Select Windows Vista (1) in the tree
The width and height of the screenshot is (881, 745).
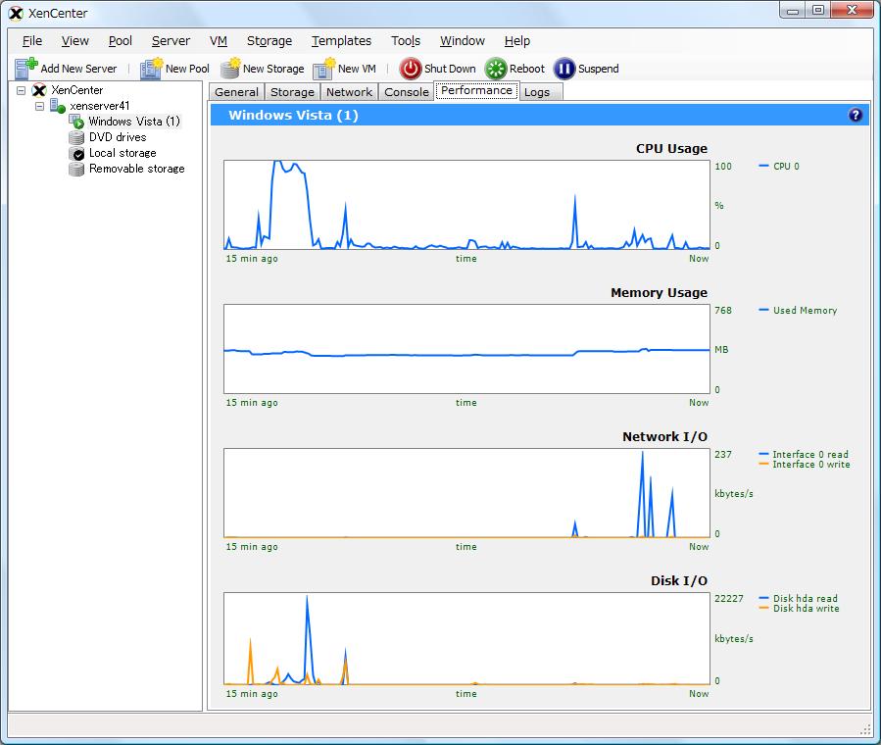[134, 122]
